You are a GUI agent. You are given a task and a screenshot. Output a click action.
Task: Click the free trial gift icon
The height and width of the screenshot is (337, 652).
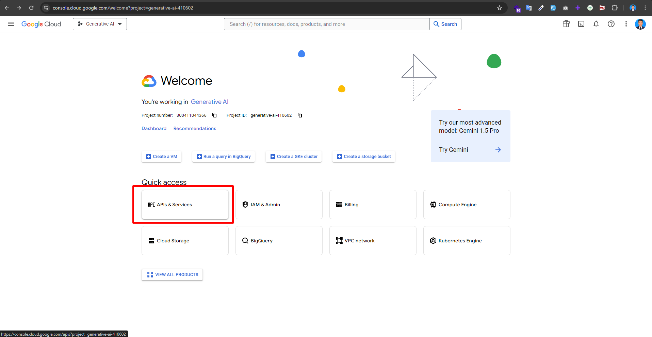tap(566, 24)
